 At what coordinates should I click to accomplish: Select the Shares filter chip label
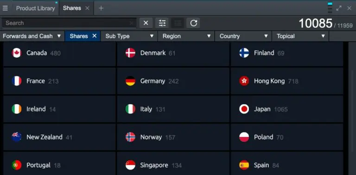pos(79,36)
